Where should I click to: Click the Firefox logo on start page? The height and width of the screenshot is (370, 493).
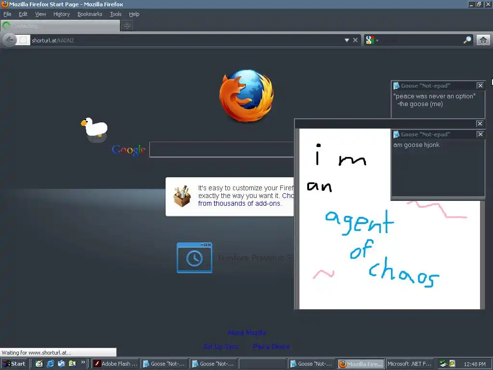pyautogui.click(x=246, y=96)
